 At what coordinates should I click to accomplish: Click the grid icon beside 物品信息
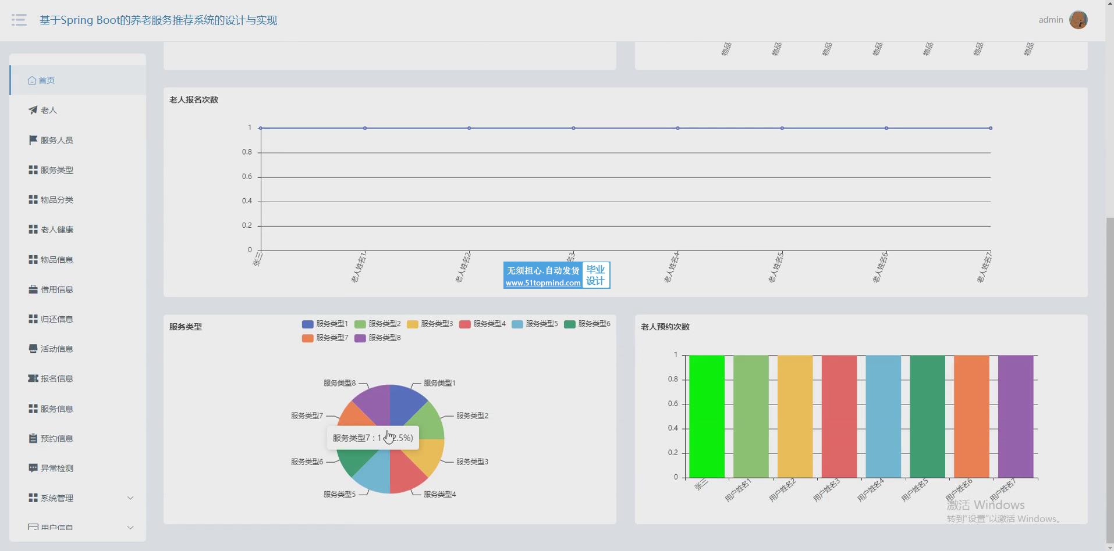pyautogui.click(x=33, y=259)
